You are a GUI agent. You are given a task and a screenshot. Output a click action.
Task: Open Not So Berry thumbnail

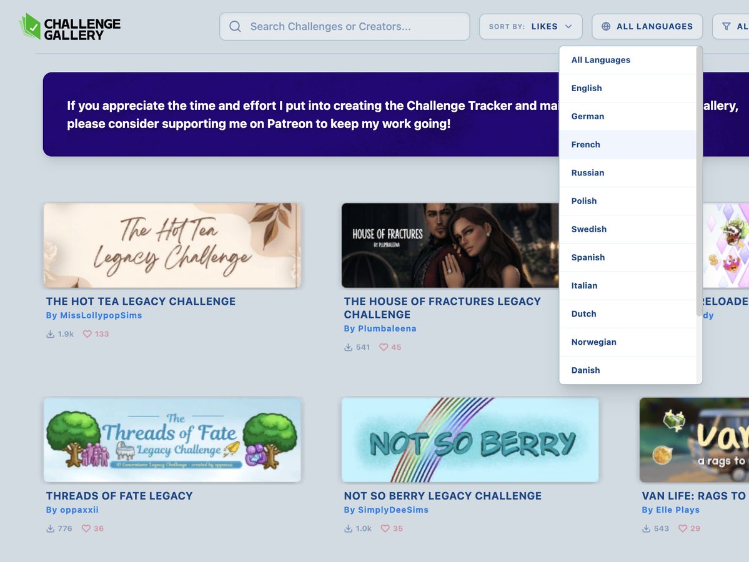click(x=470, y=440)
